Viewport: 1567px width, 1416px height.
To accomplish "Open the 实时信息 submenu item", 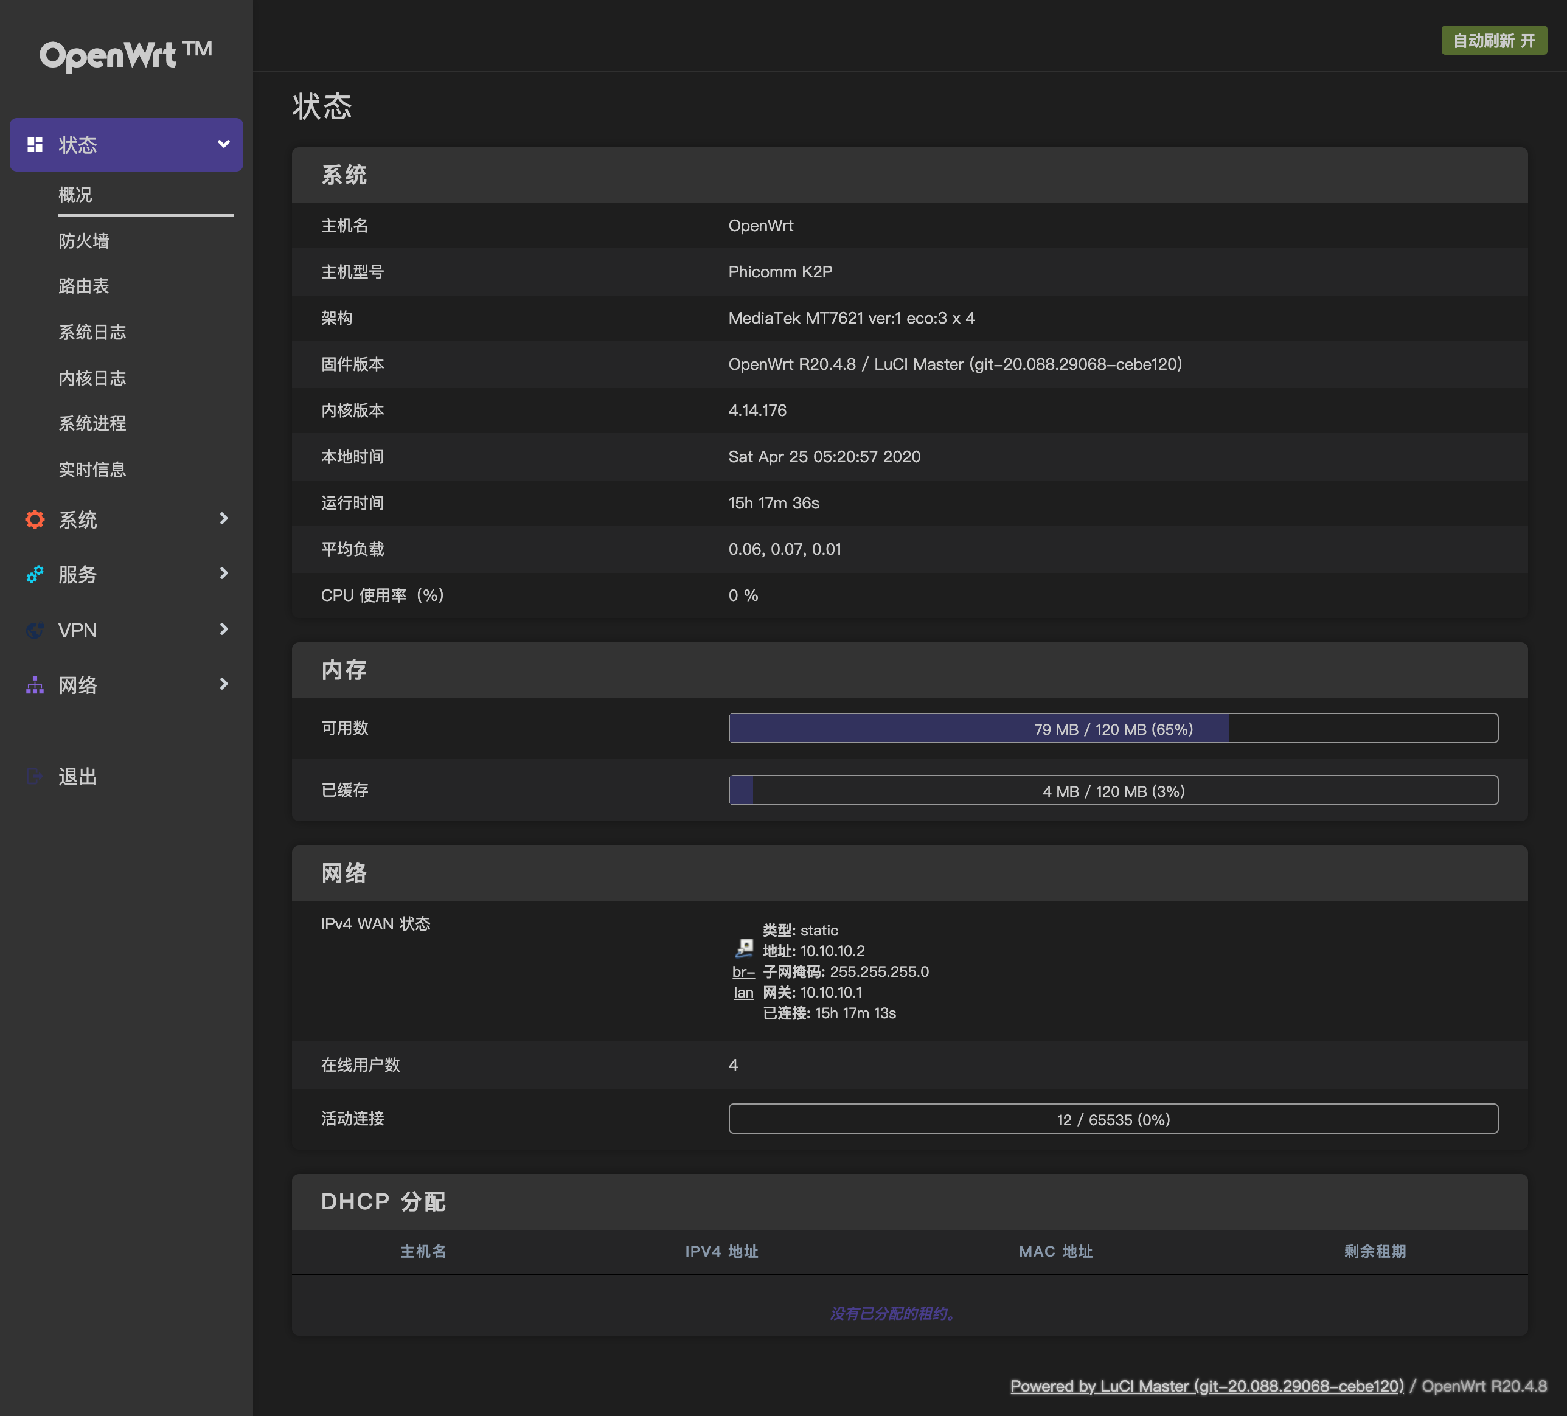I will 92,470.
